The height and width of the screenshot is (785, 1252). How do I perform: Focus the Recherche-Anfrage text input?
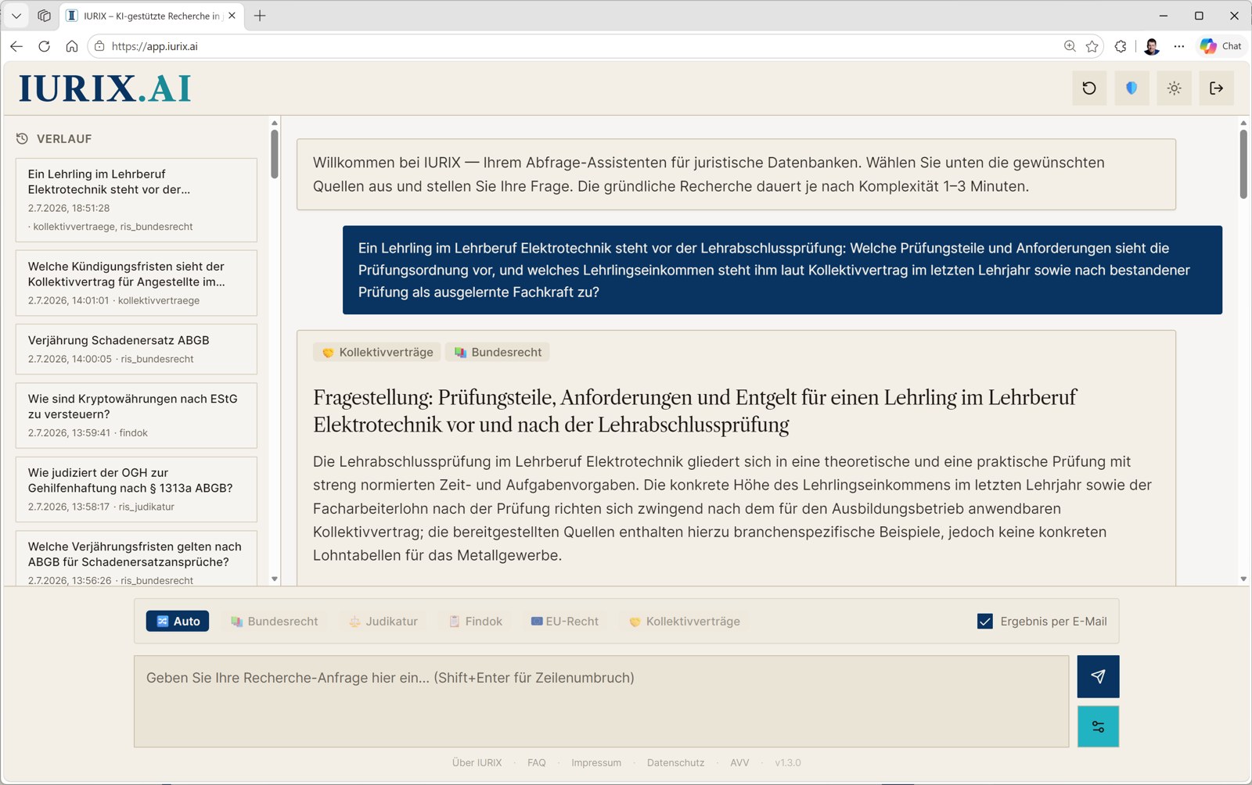pos(601,701)
